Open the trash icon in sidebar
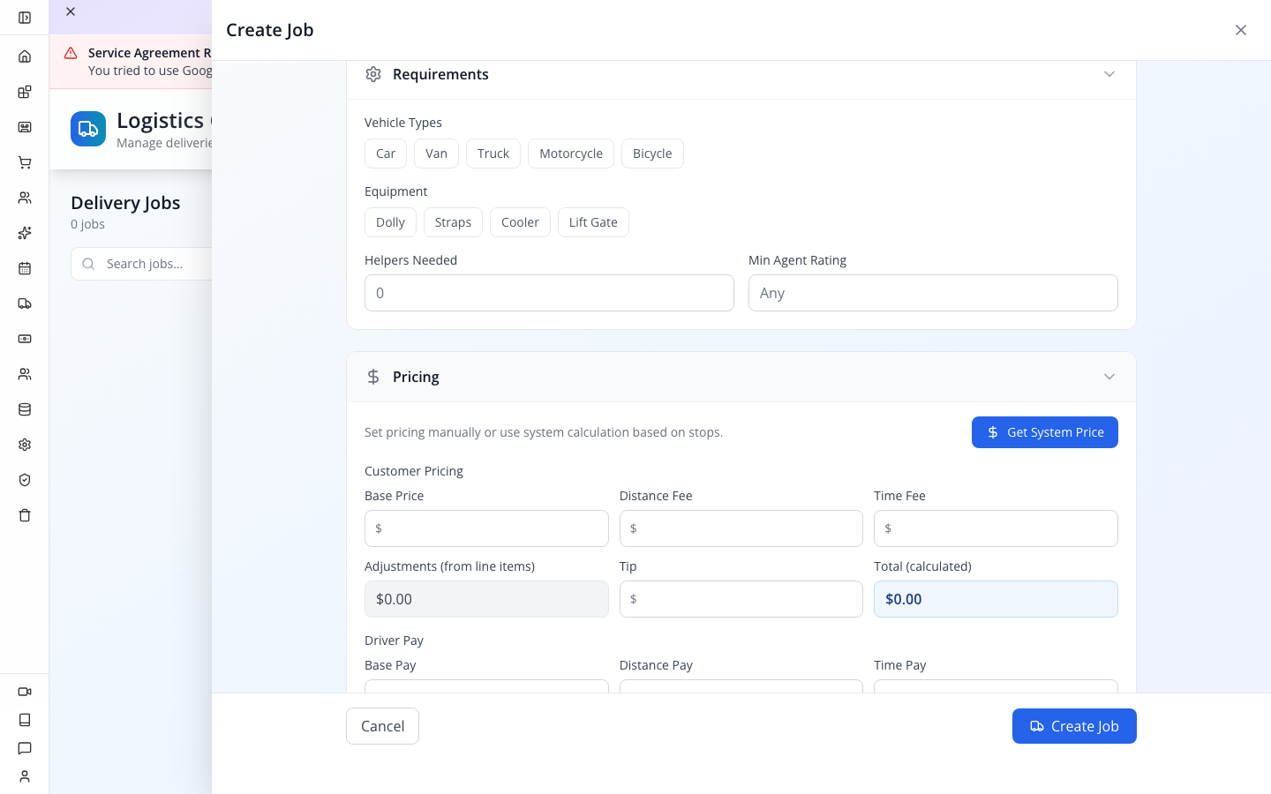 25,515
